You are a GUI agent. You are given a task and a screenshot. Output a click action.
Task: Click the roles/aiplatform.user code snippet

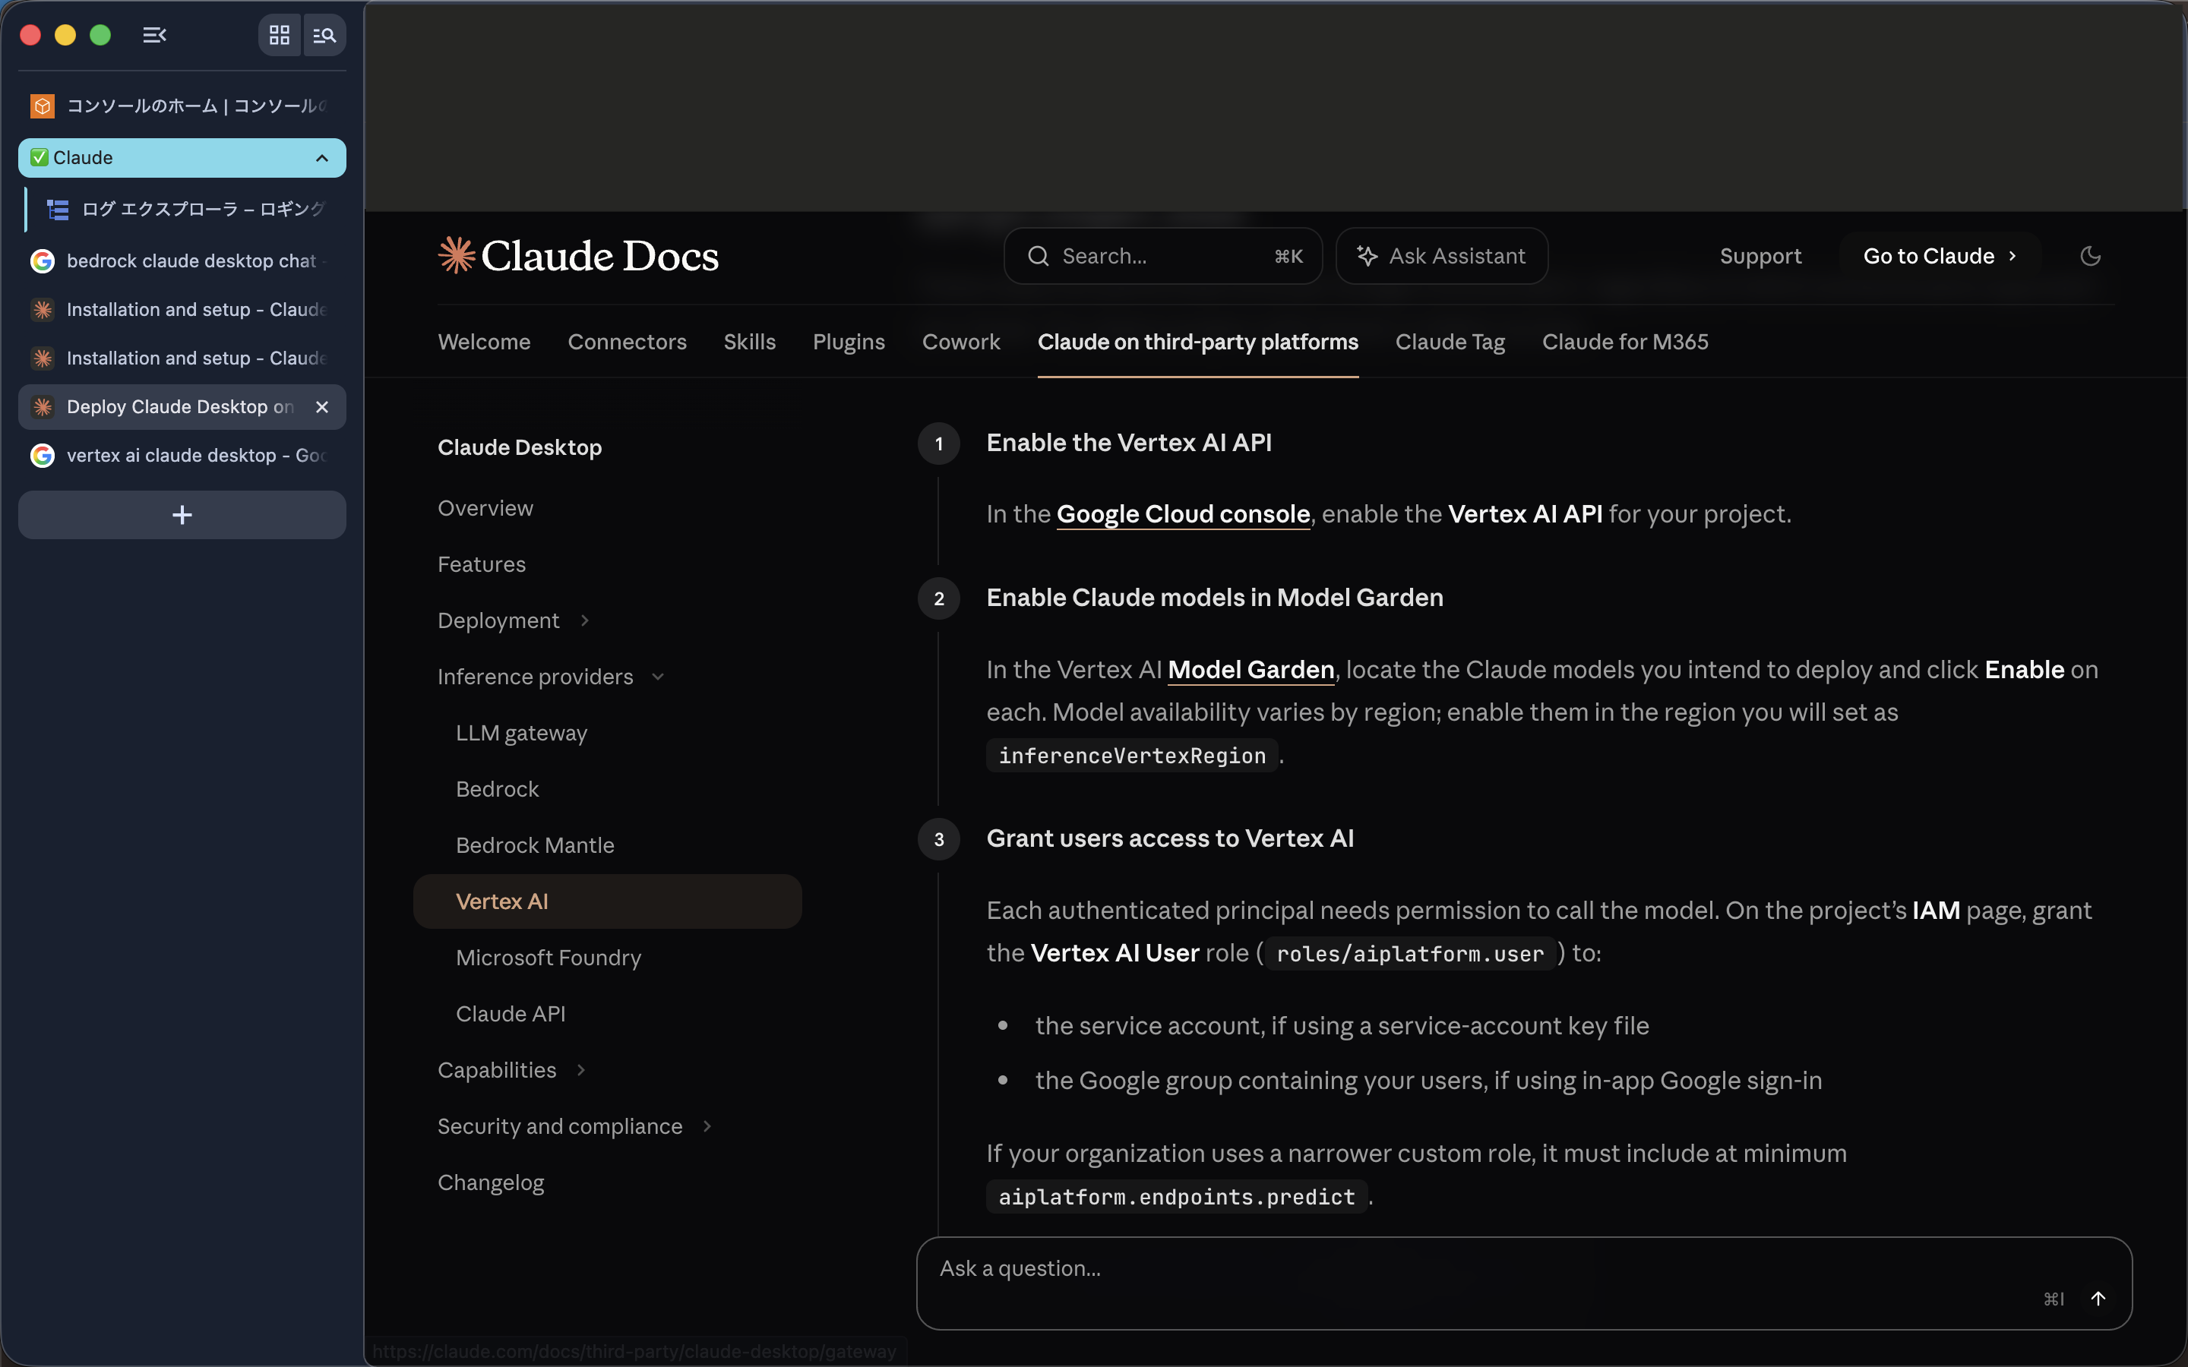coord(1409,954)
